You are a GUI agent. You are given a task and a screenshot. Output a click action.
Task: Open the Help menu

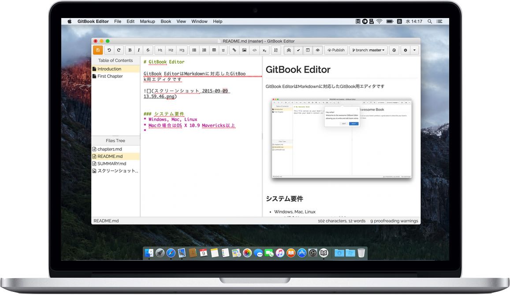click(x=218, y=22)
